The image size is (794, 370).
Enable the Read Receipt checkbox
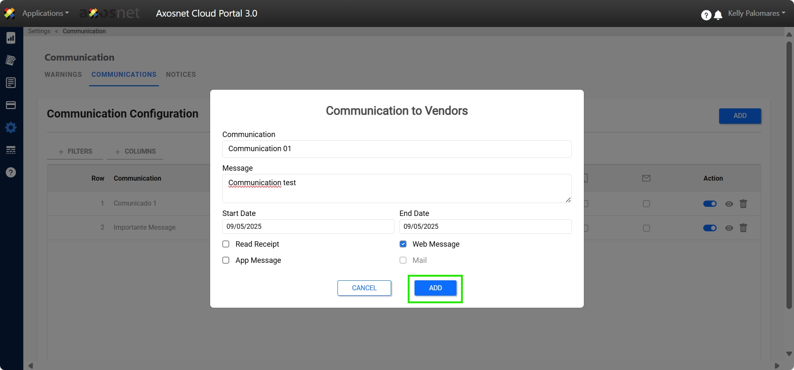click(x=226, y=244)
